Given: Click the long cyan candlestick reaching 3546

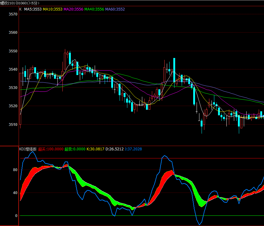Looking at the screenshot, I should [174, 73].
